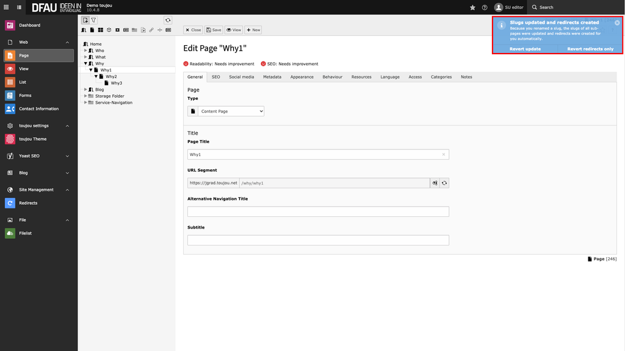Recalculate URL segment slug from page title
The width and height of the screenshot is (625, 351).
click(444, 183)
